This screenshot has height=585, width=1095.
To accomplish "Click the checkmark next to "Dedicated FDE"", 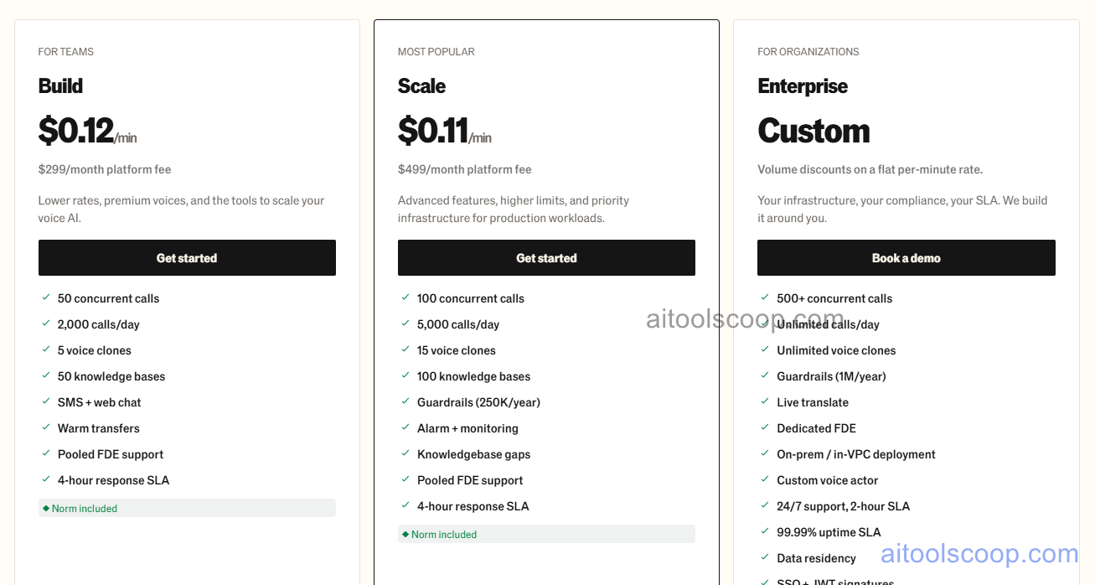I will 765,428.
